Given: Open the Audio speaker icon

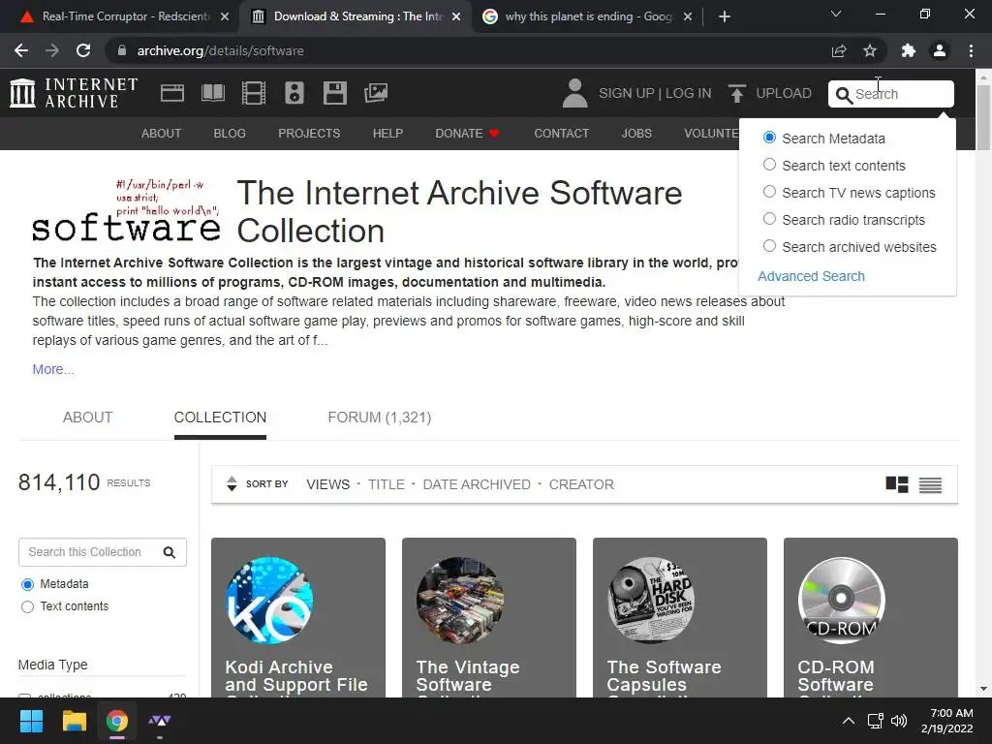Looking at the screenshot, I should (x=294, y=93).
